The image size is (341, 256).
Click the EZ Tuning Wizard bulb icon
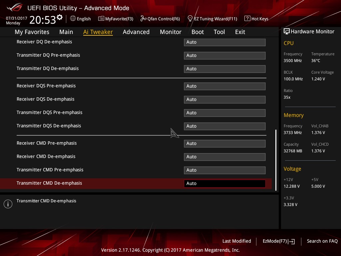(190, 19)
